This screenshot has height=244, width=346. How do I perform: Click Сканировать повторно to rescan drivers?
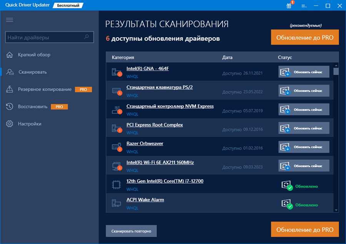click(131, 231)
